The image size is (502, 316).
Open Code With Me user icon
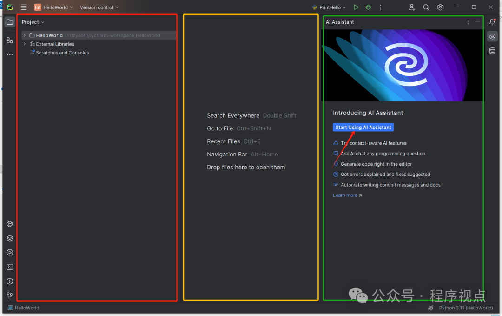tap(412, 7)
